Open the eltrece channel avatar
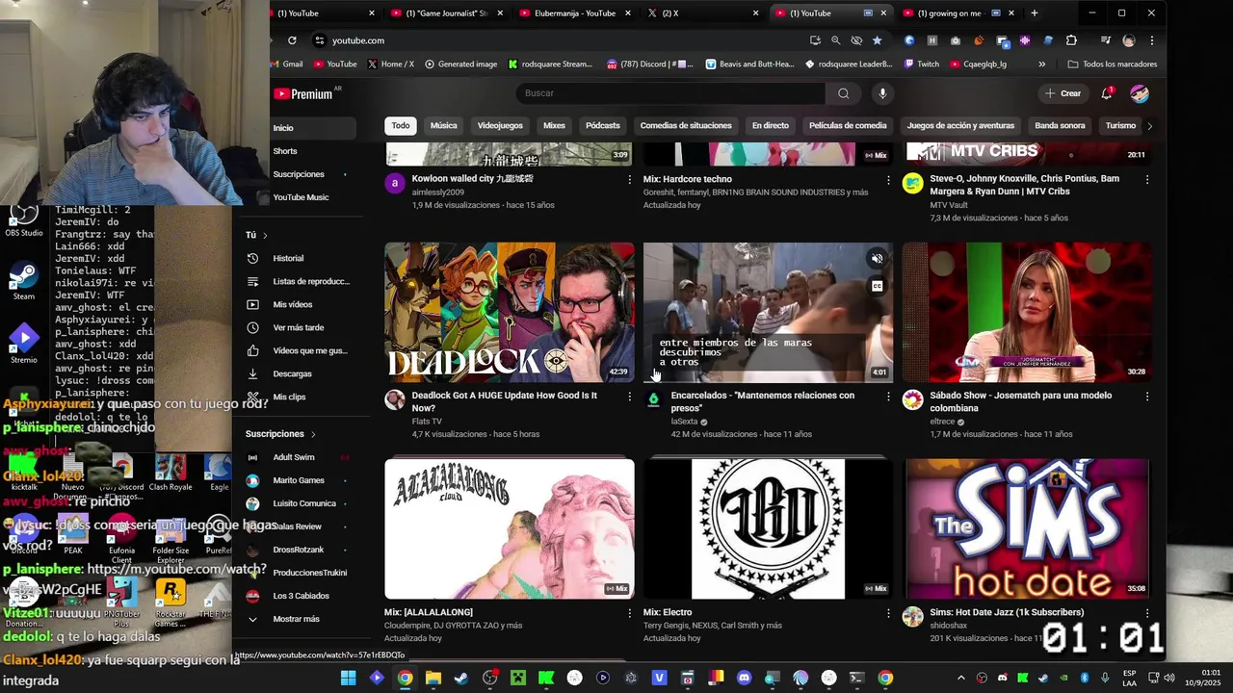The height and width of the screenshot is (693, 1233). coord(912,399)
